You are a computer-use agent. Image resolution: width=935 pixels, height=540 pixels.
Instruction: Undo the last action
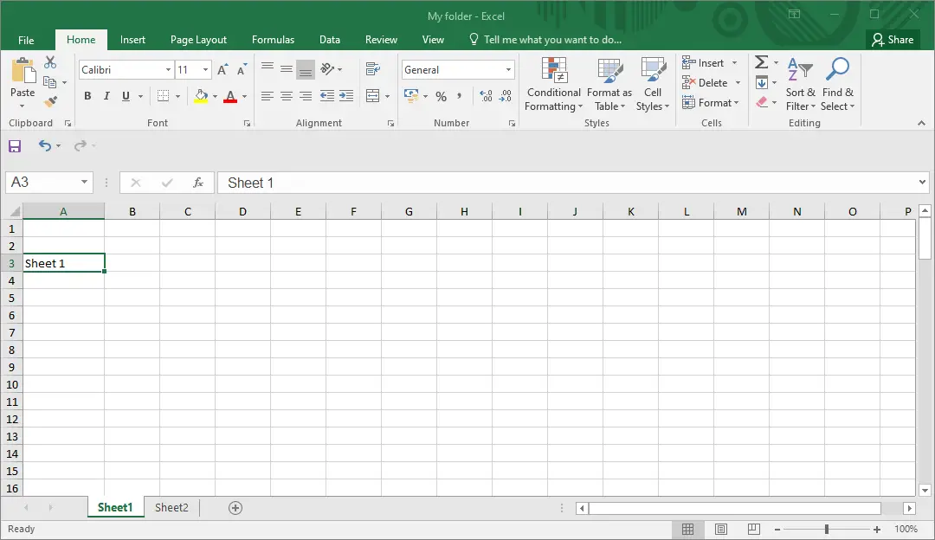(45, 145)
